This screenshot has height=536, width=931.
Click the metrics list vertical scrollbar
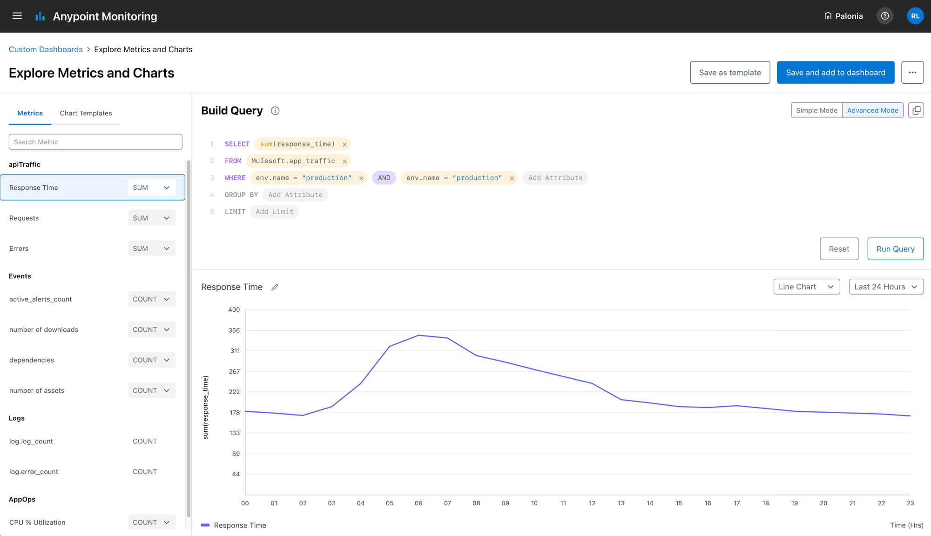[189, 339]
